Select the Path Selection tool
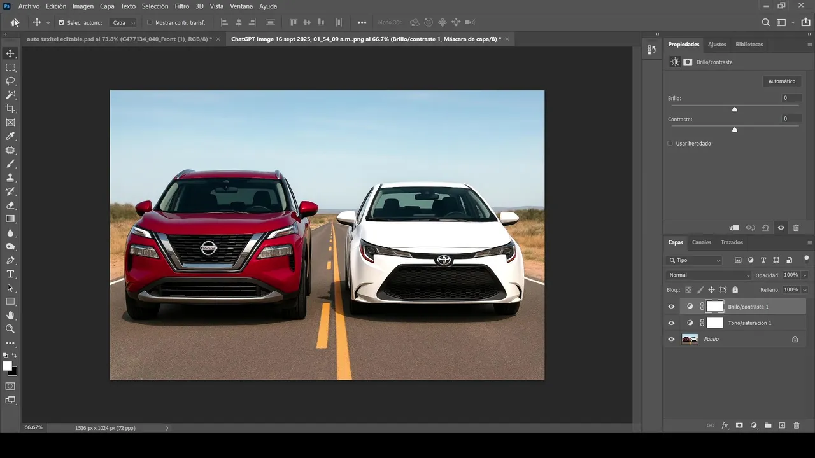This screenshot has width=815, height=458. point(10,288)
